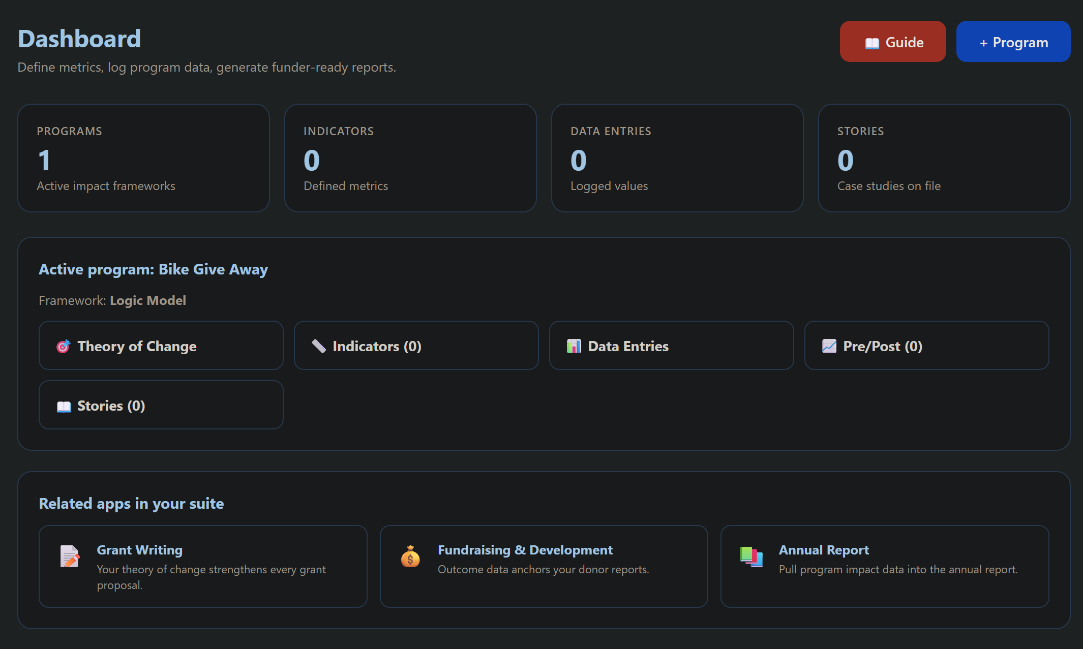Click the trend chart icon beside Pre/Post

[829, 347]
